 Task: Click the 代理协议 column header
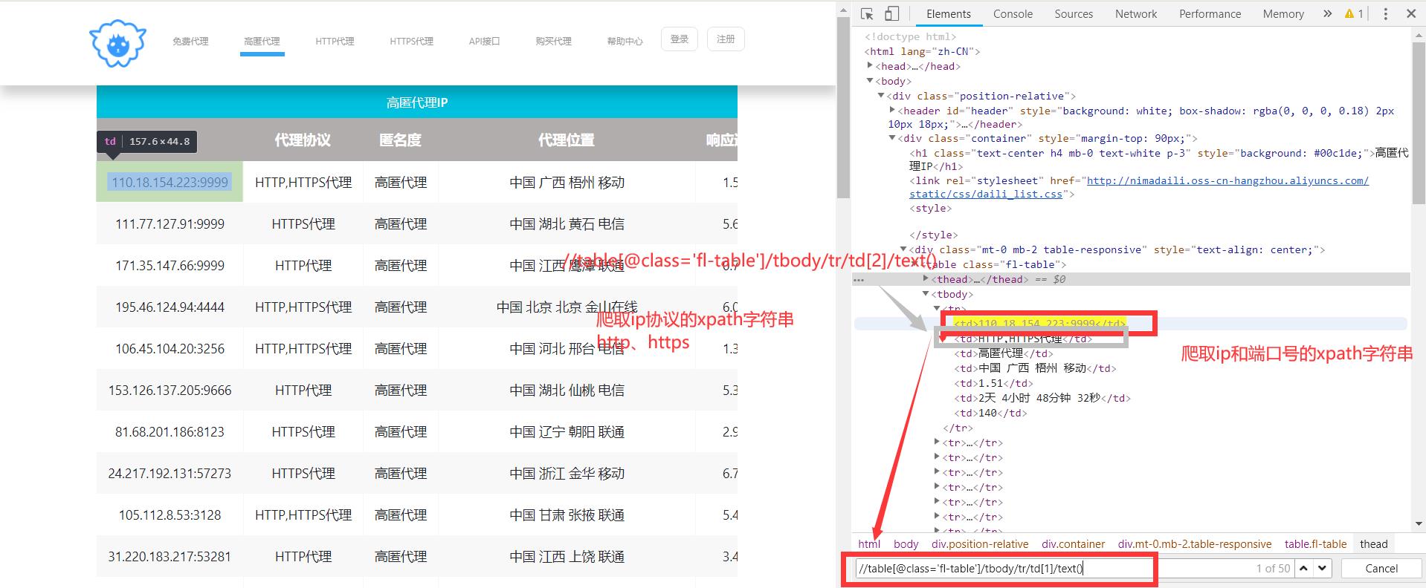coord(303,140)
